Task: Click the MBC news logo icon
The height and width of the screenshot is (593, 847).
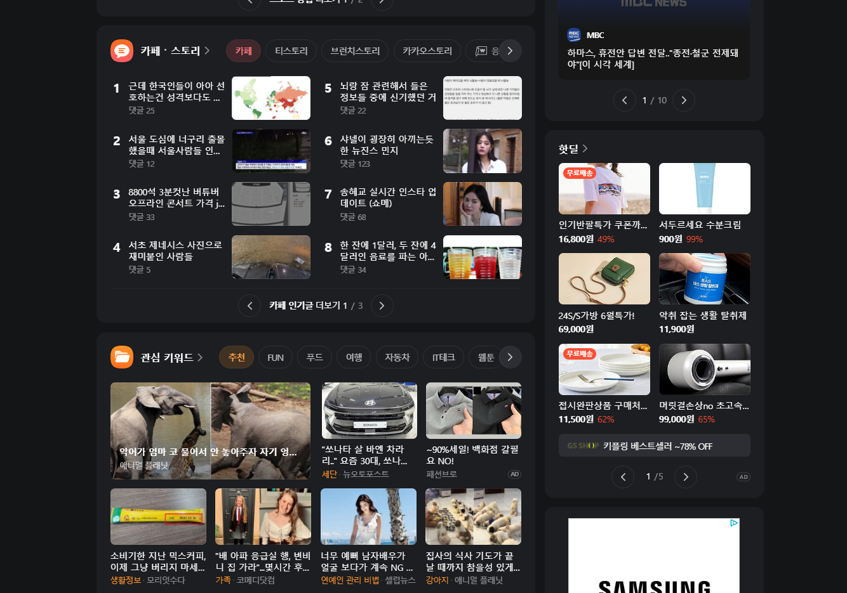Action: click(x=574, y=35)
